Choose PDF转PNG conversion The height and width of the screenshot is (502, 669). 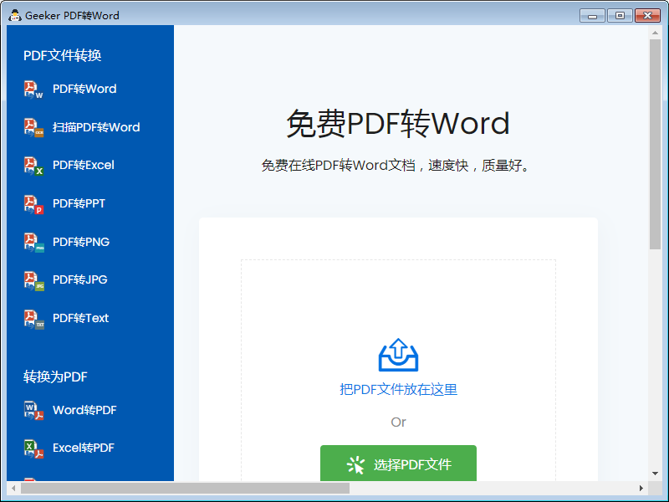point(81,242)
